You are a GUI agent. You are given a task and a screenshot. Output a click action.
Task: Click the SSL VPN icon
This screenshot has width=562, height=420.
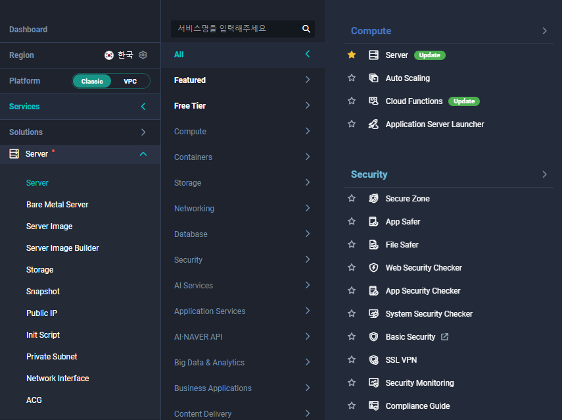[x=373, y=359]
